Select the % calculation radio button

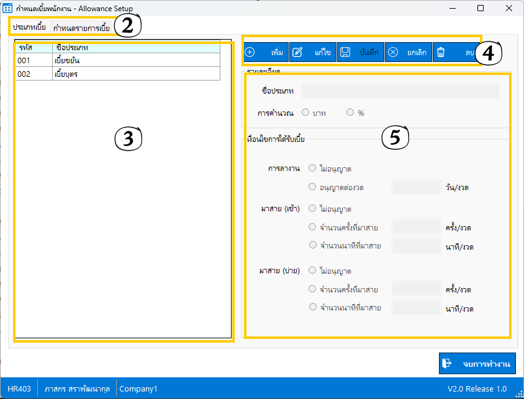point(350,113)
